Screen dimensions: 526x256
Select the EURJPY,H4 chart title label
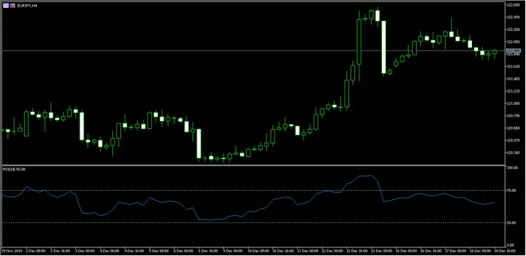(26, 6)
